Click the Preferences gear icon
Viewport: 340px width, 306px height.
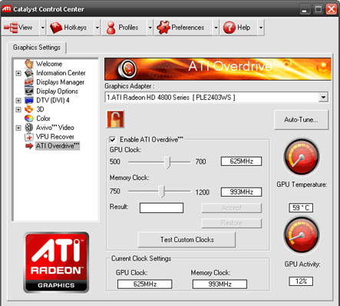163,27
